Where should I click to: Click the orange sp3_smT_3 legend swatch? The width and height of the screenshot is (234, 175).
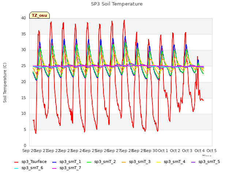pos(124,162)
